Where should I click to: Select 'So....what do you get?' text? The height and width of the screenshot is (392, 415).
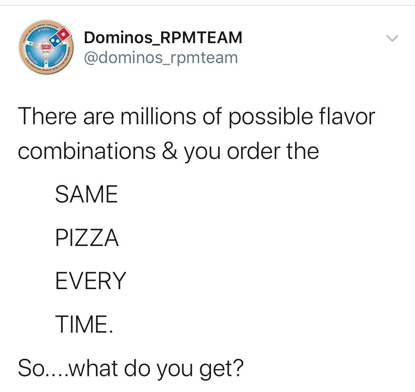131,368
